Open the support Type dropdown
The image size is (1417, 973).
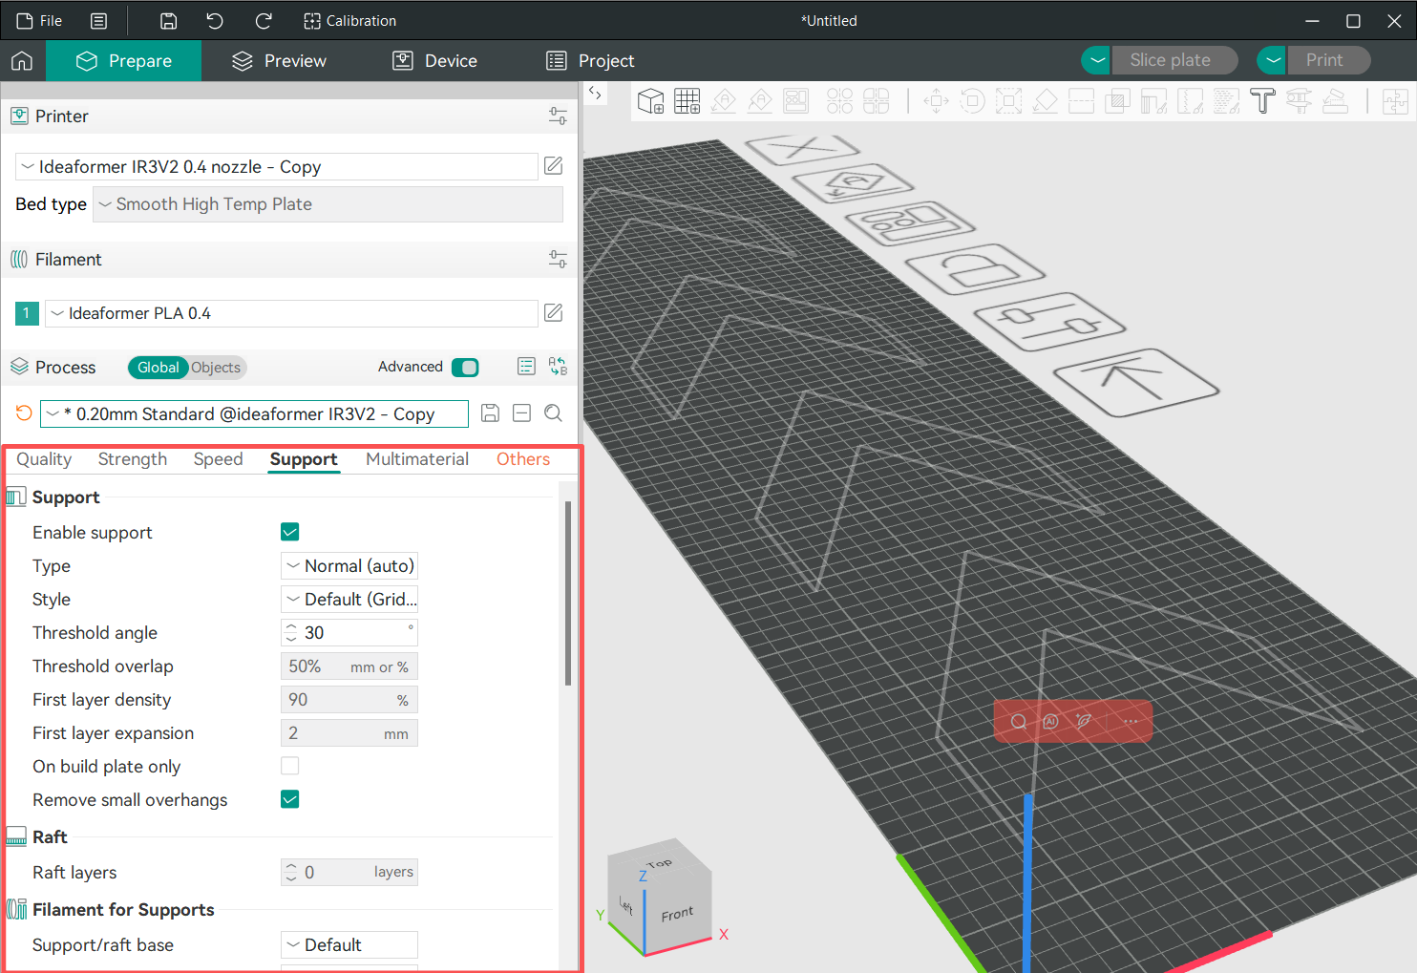(349, 566)
